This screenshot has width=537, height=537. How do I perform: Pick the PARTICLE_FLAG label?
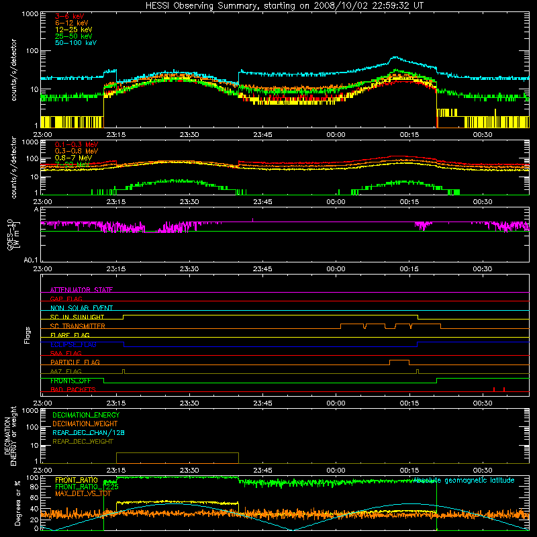(x=75, y=362)
